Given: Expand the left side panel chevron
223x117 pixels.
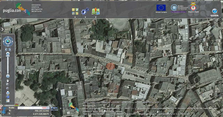Looking at the screenshot, I should [2, 29].
